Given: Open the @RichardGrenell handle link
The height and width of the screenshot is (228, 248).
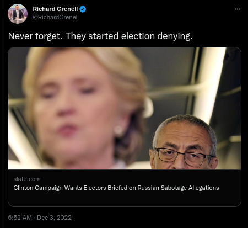Looking at the screenshot, I should 56,17.
